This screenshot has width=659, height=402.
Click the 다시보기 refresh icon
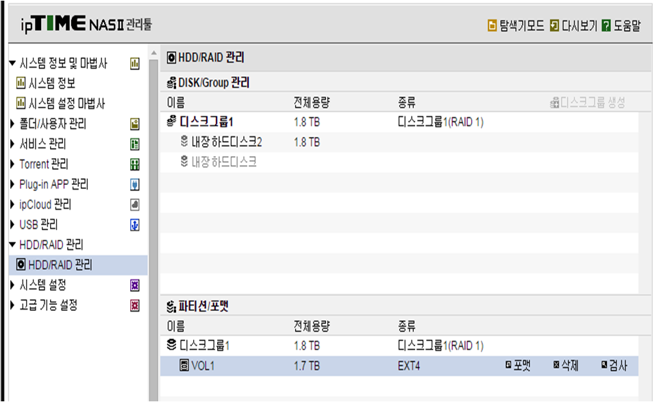click(554, 25)
